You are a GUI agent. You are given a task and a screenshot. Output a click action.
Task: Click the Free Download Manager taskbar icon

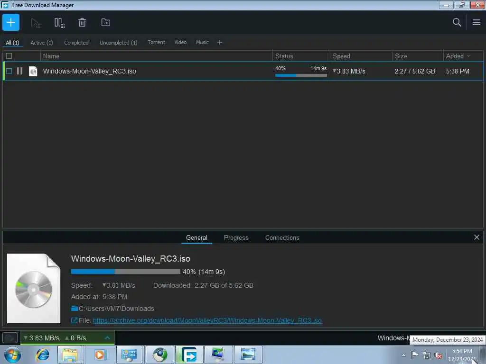click(x=189, y=355)
